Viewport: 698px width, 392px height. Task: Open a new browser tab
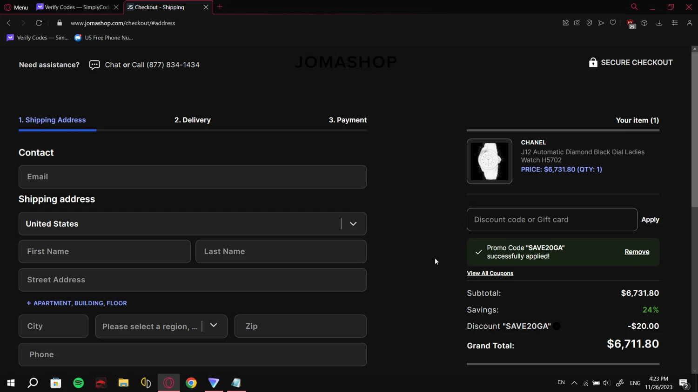point(220,7)
